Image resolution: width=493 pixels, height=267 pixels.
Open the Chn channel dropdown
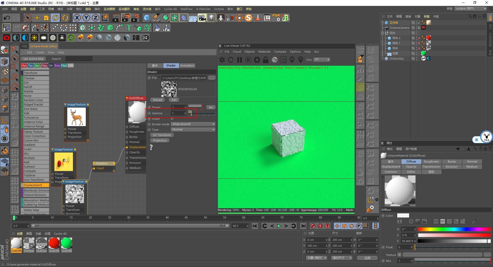(322, 60)
